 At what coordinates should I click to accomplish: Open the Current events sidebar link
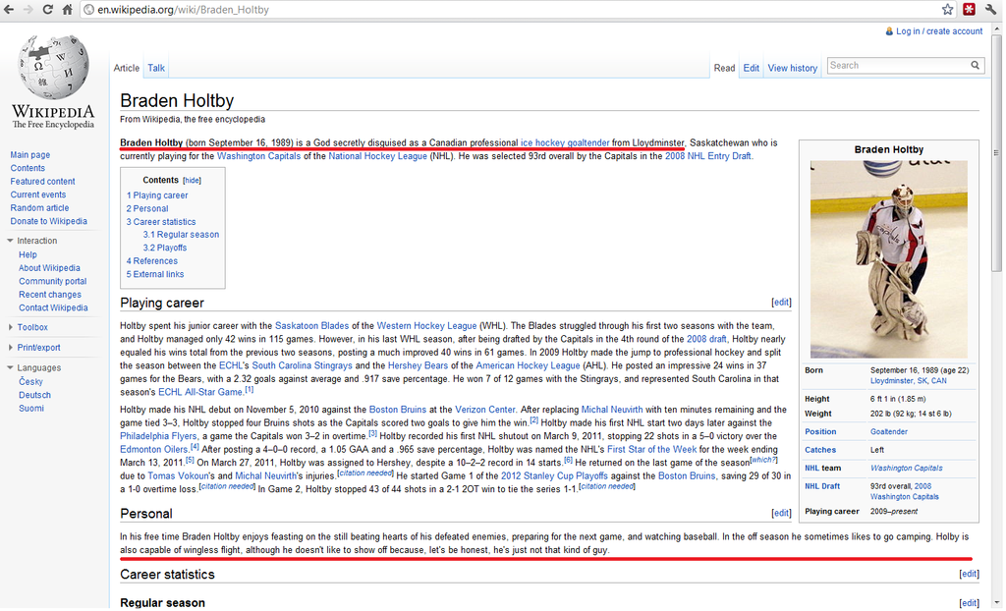click(38, 194)
